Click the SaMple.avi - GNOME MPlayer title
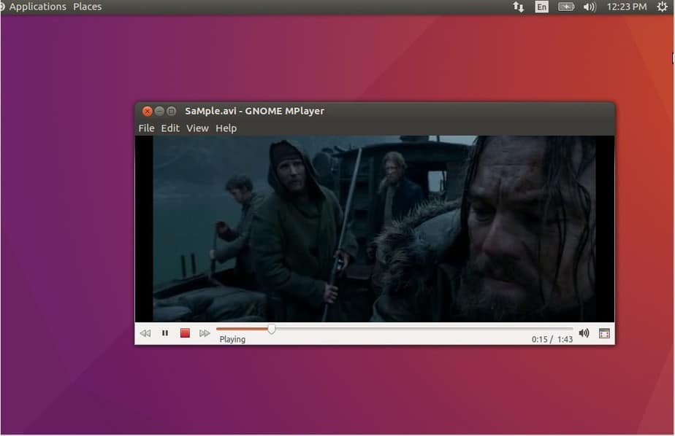Image resolution: width=675 pixels, height=436 pixels. (254, 111)
